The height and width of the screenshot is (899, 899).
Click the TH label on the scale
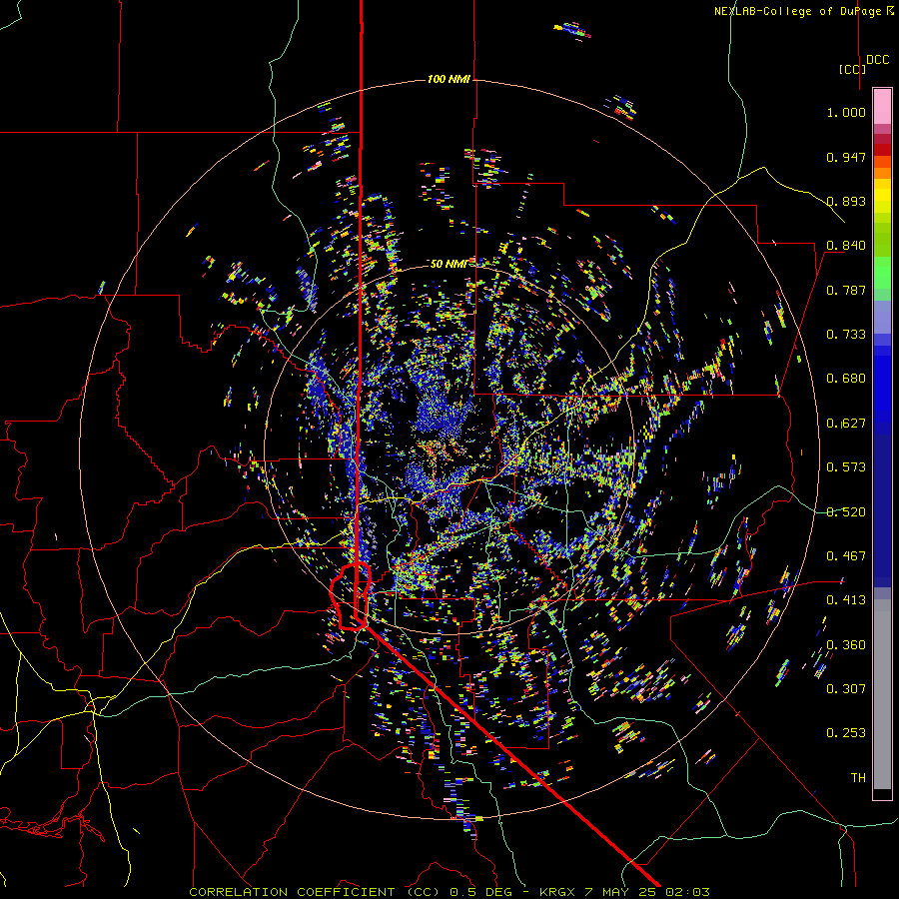click(x=858, y=778)
